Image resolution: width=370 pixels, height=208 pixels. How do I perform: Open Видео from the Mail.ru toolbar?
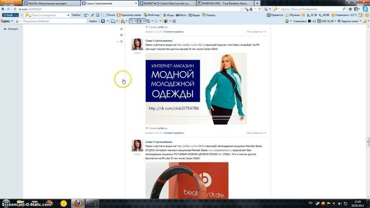click(194, 15)
